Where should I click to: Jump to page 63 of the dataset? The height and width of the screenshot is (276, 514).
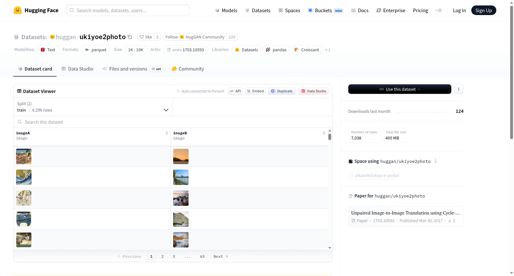click(x=202, y=256)
